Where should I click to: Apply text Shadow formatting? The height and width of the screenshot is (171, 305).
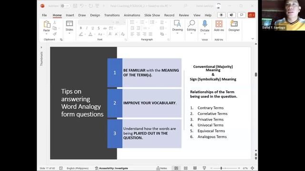[x=99, y=28]
